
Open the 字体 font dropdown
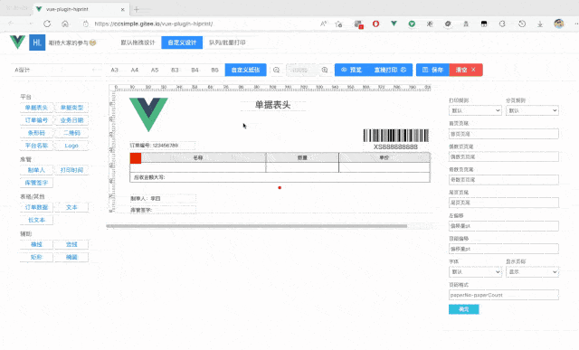tap(475, 271)
